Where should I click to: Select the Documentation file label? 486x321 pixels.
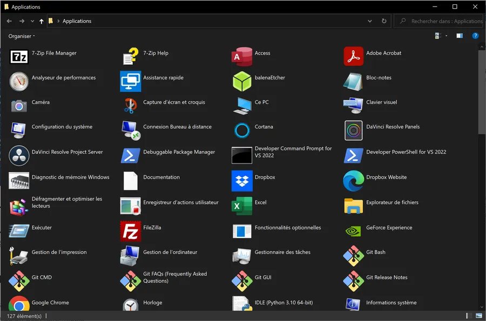[161, 177]
